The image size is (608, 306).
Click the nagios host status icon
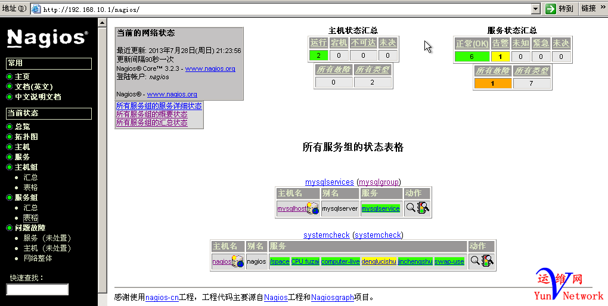point(238,261)
